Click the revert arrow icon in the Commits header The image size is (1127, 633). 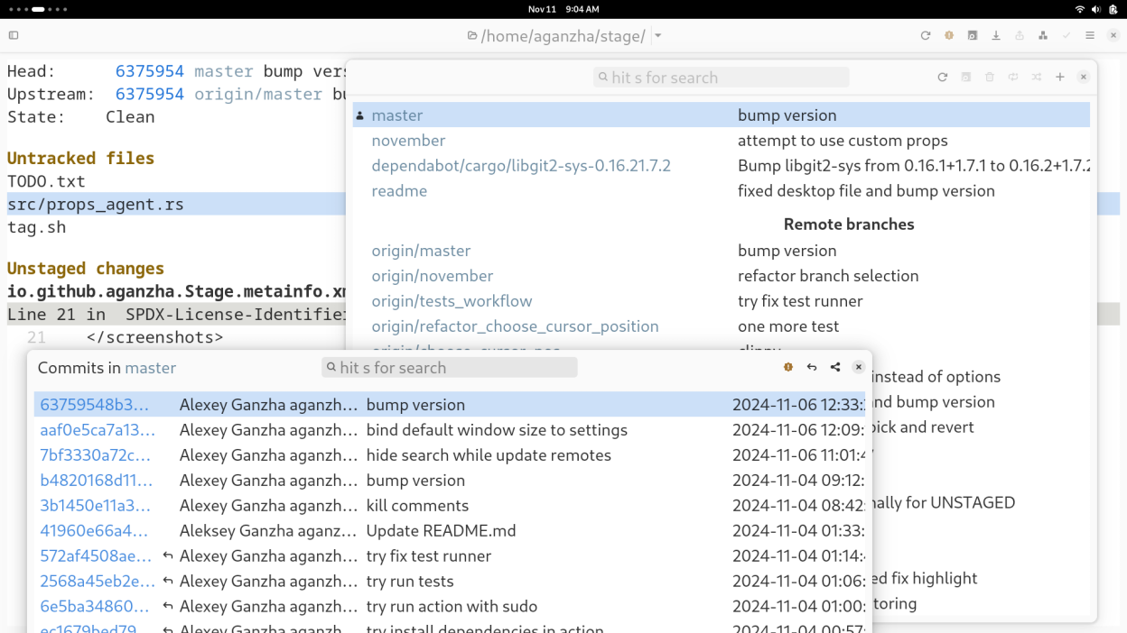(x=812, y=367)
